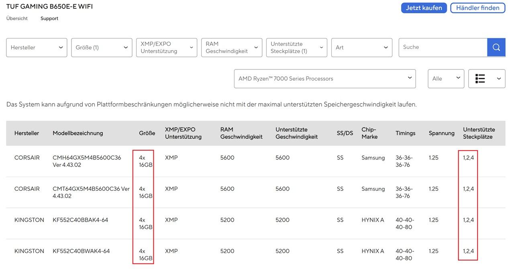The height and width of the screenshot is (269, 514).
Task: Open the Größe (1) filter dropdown
Action: (102, 47)
